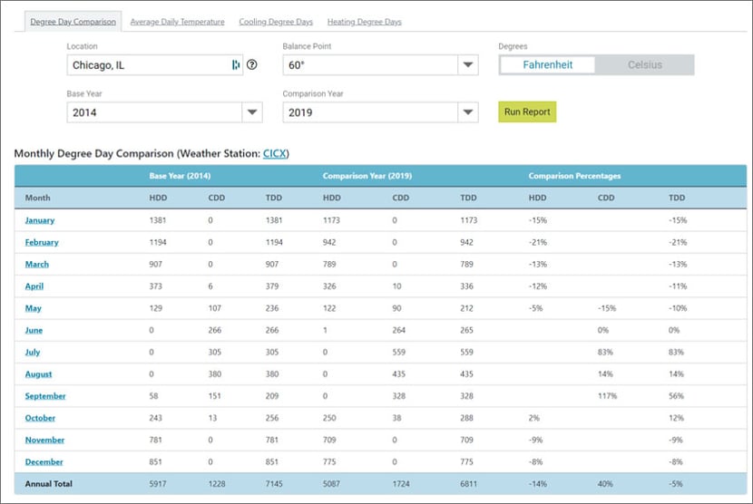Open the Cooling Degree Days tab
753x504 pixels.
click(x=275, y=22)
